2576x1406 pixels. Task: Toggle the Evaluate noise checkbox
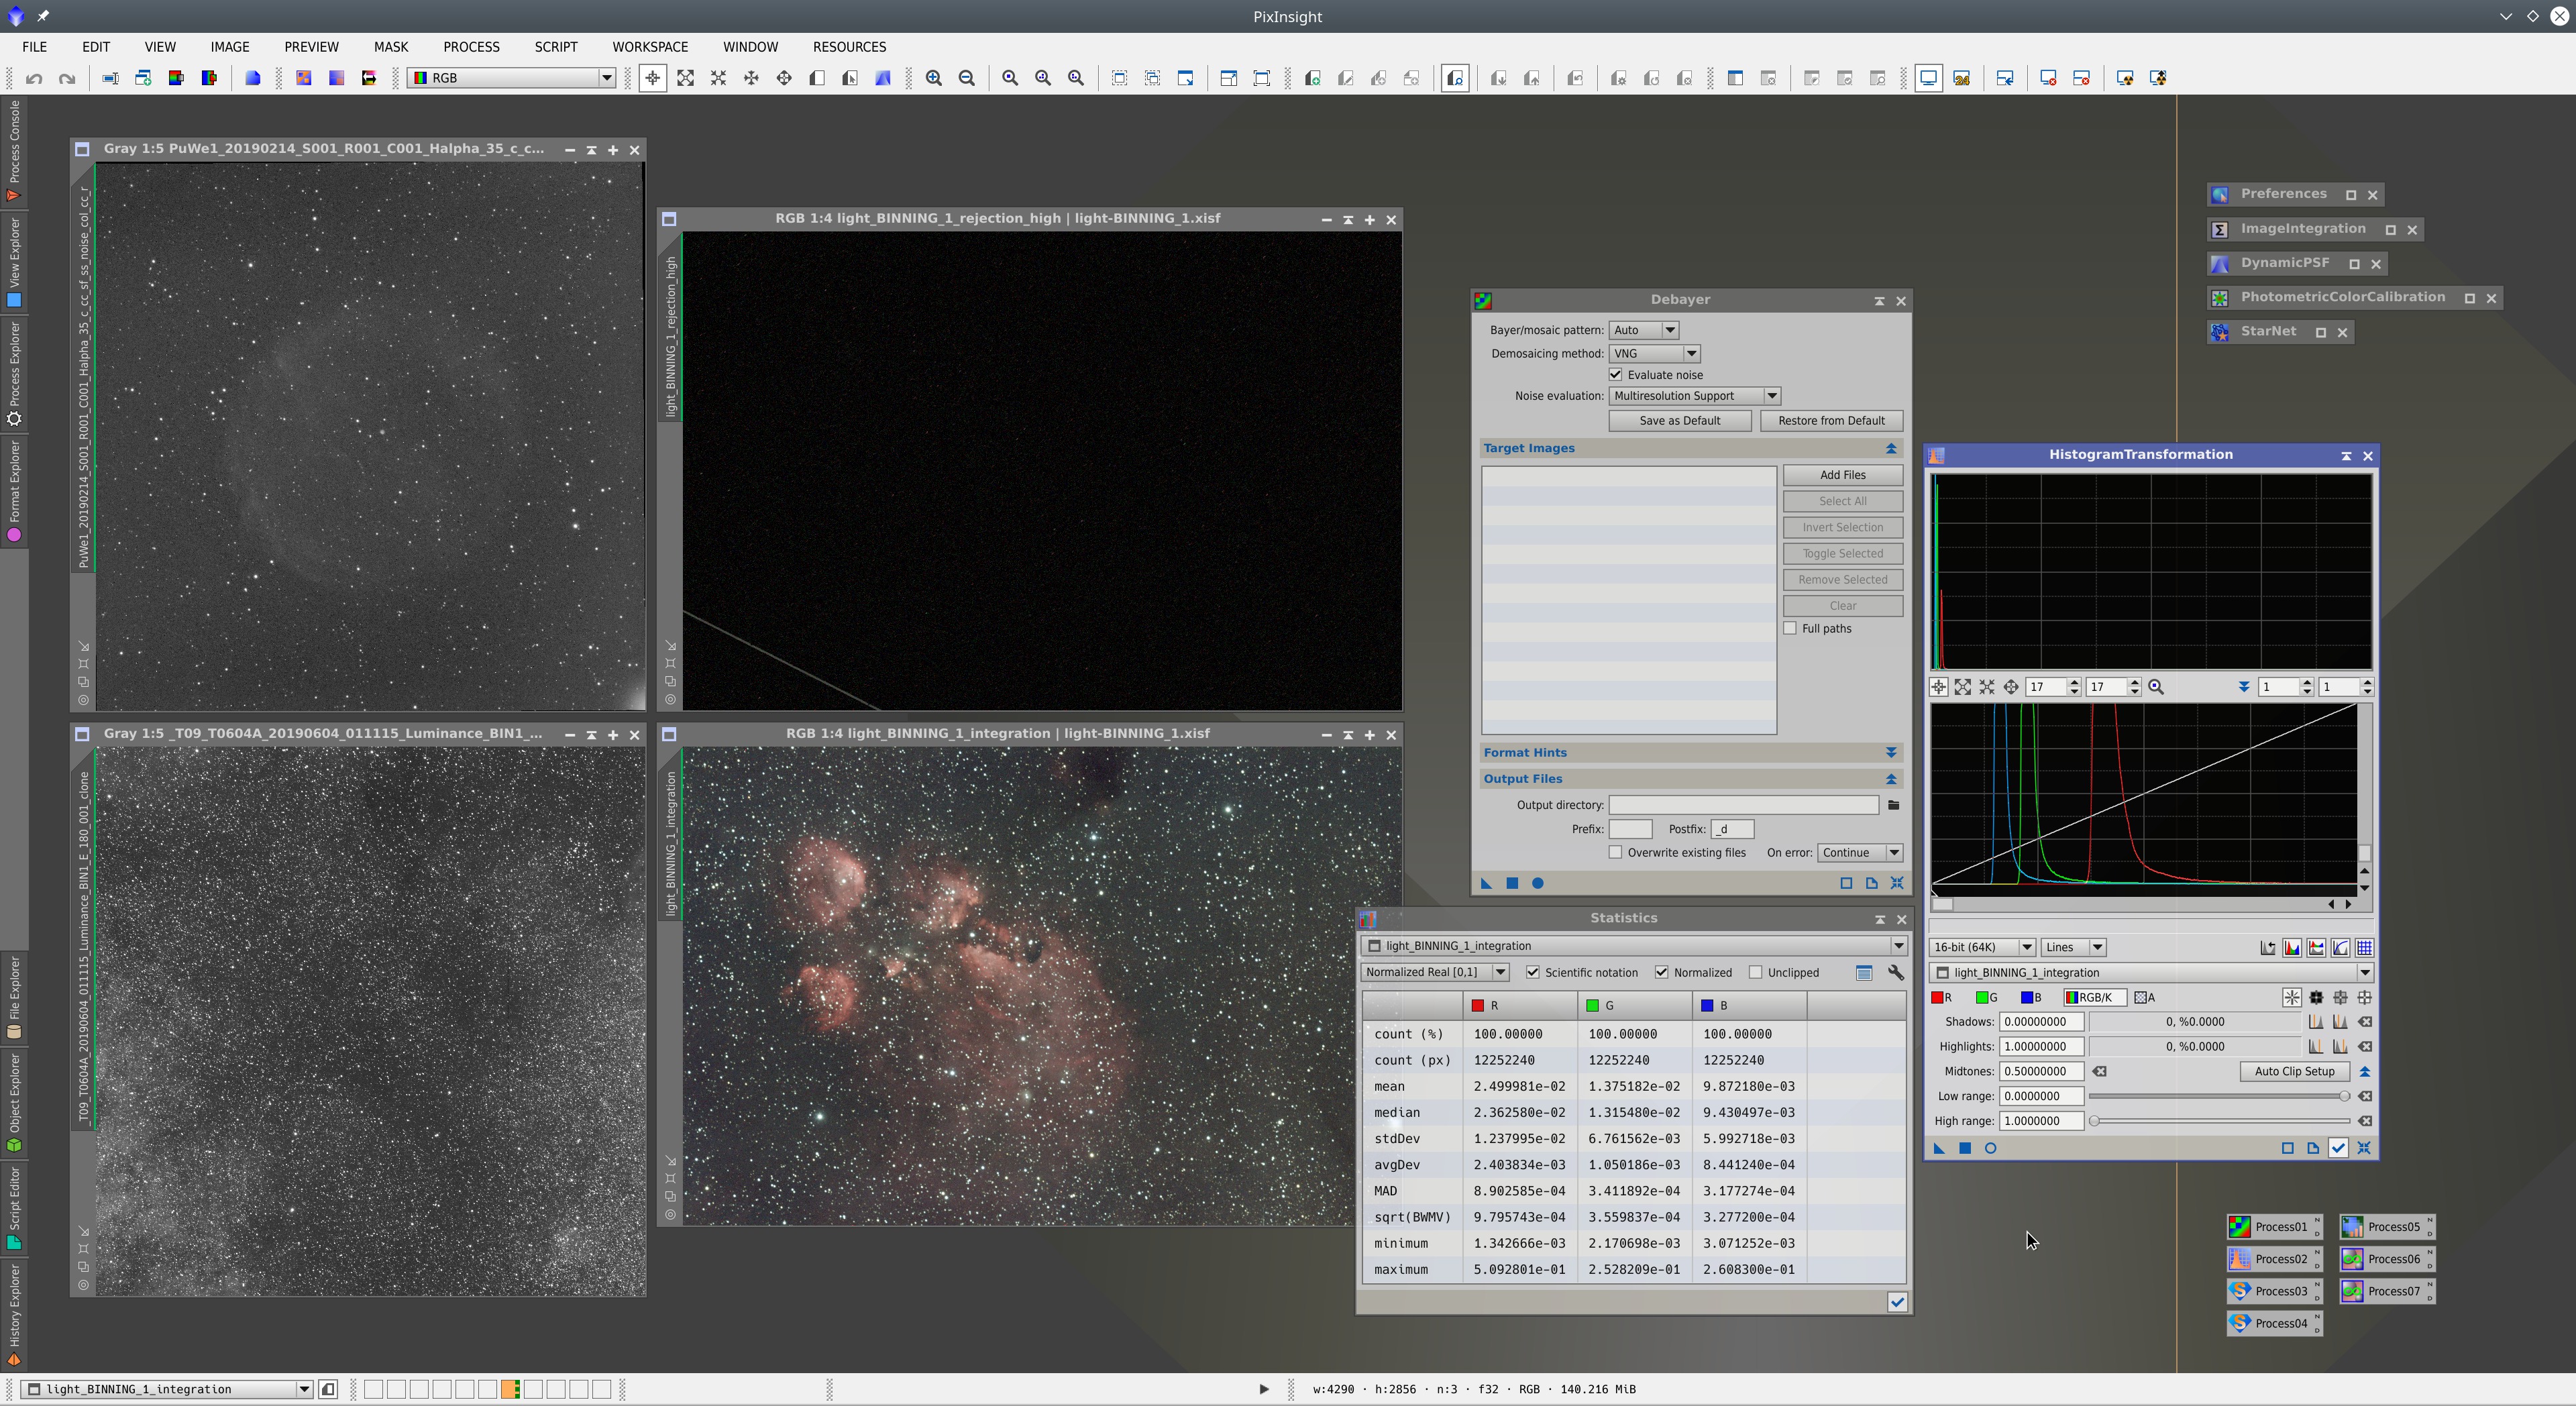pyautogui.click(x=1617, y=374)
